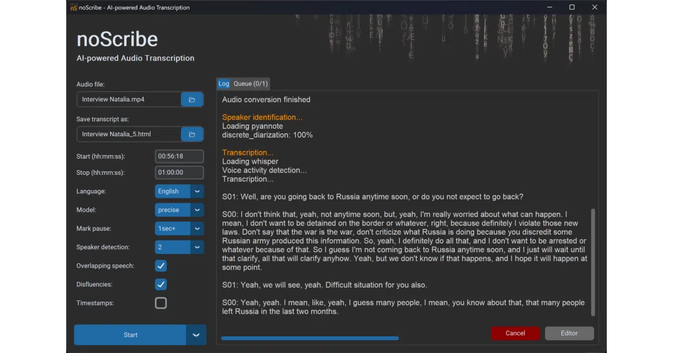Expand Start button options arrow
The height and width of the screenshot is (353, 673).
[x=196, y=335]
